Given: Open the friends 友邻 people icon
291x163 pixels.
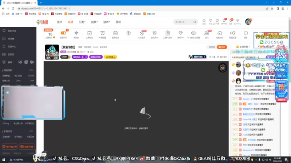Looking at the screenshot, I should pos(207,33).
